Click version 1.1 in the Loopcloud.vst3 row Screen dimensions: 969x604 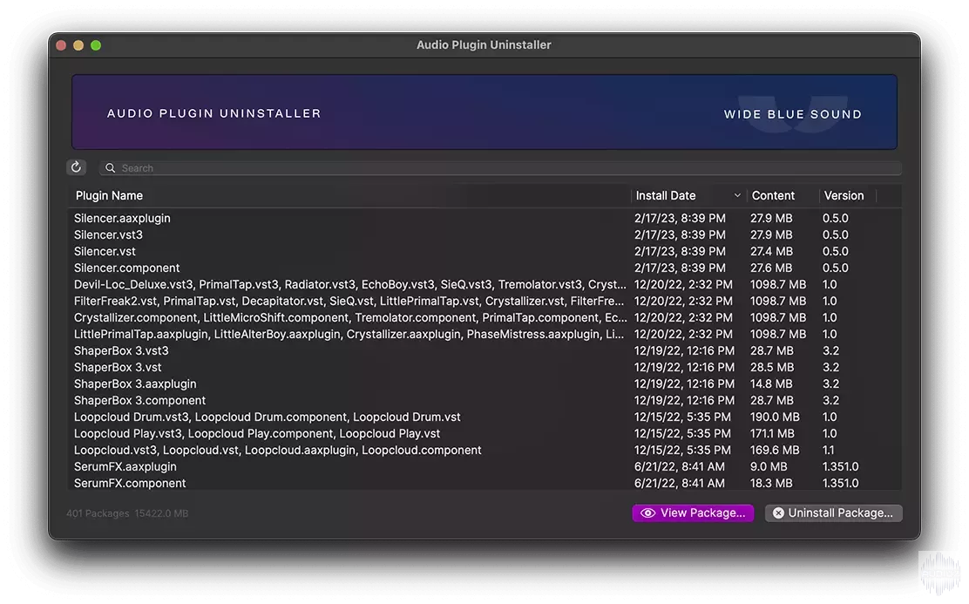click(828, 450)
